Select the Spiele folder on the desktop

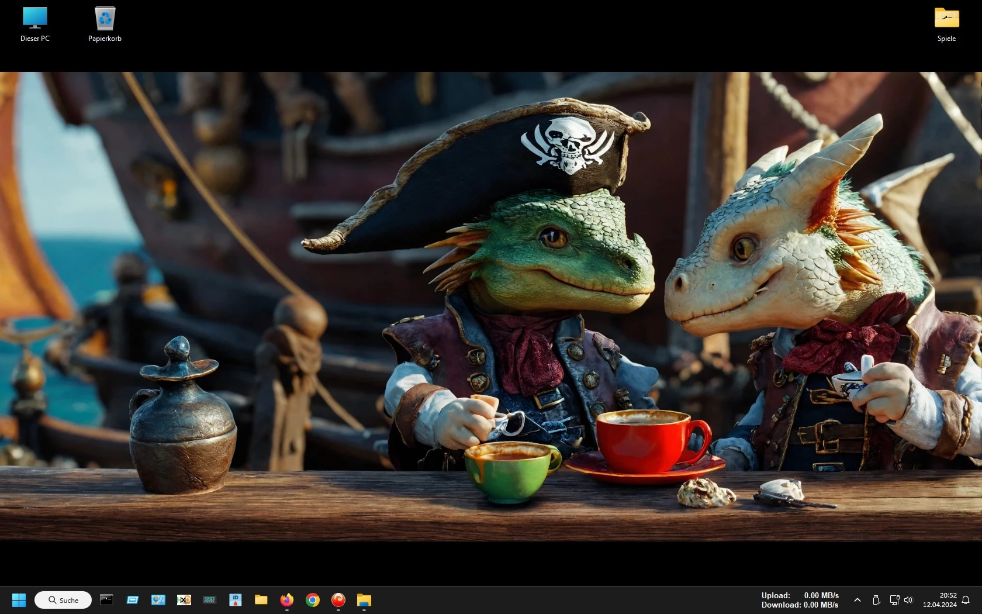coord(946,24)
